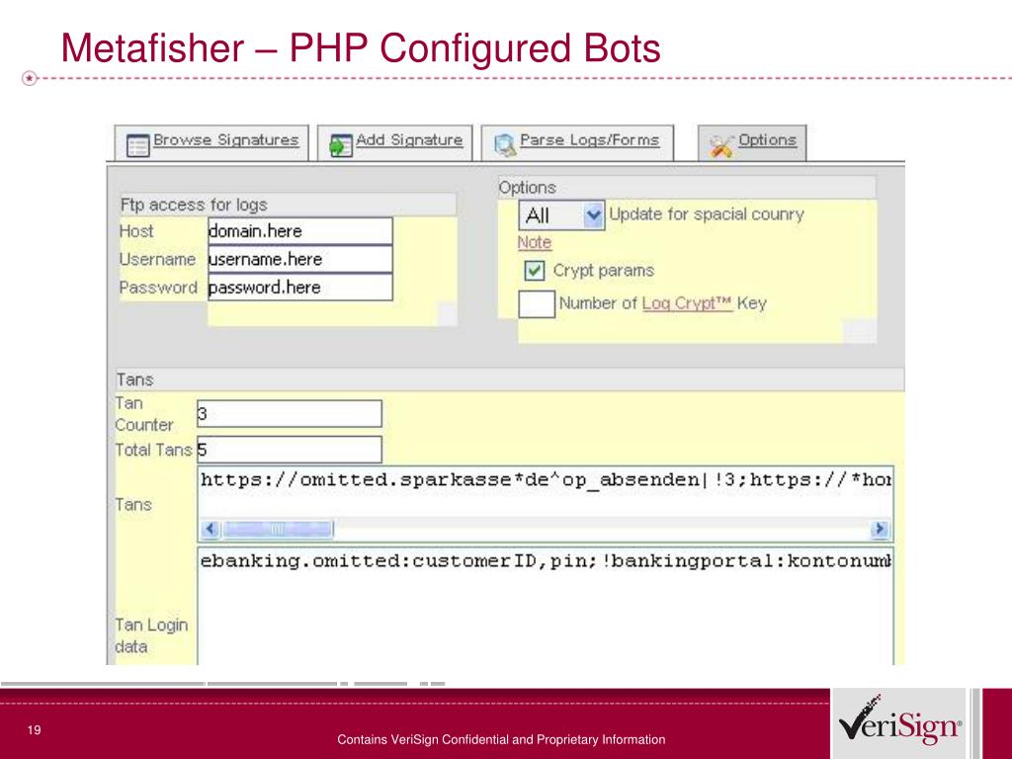Click the 'Ftp access for logs' heading
Viewport: 1012px width, 759px height.
(194, 205)
